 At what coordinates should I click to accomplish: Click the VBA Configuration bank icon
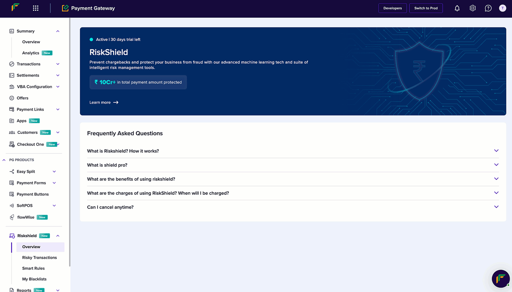(x=12, y=87)
